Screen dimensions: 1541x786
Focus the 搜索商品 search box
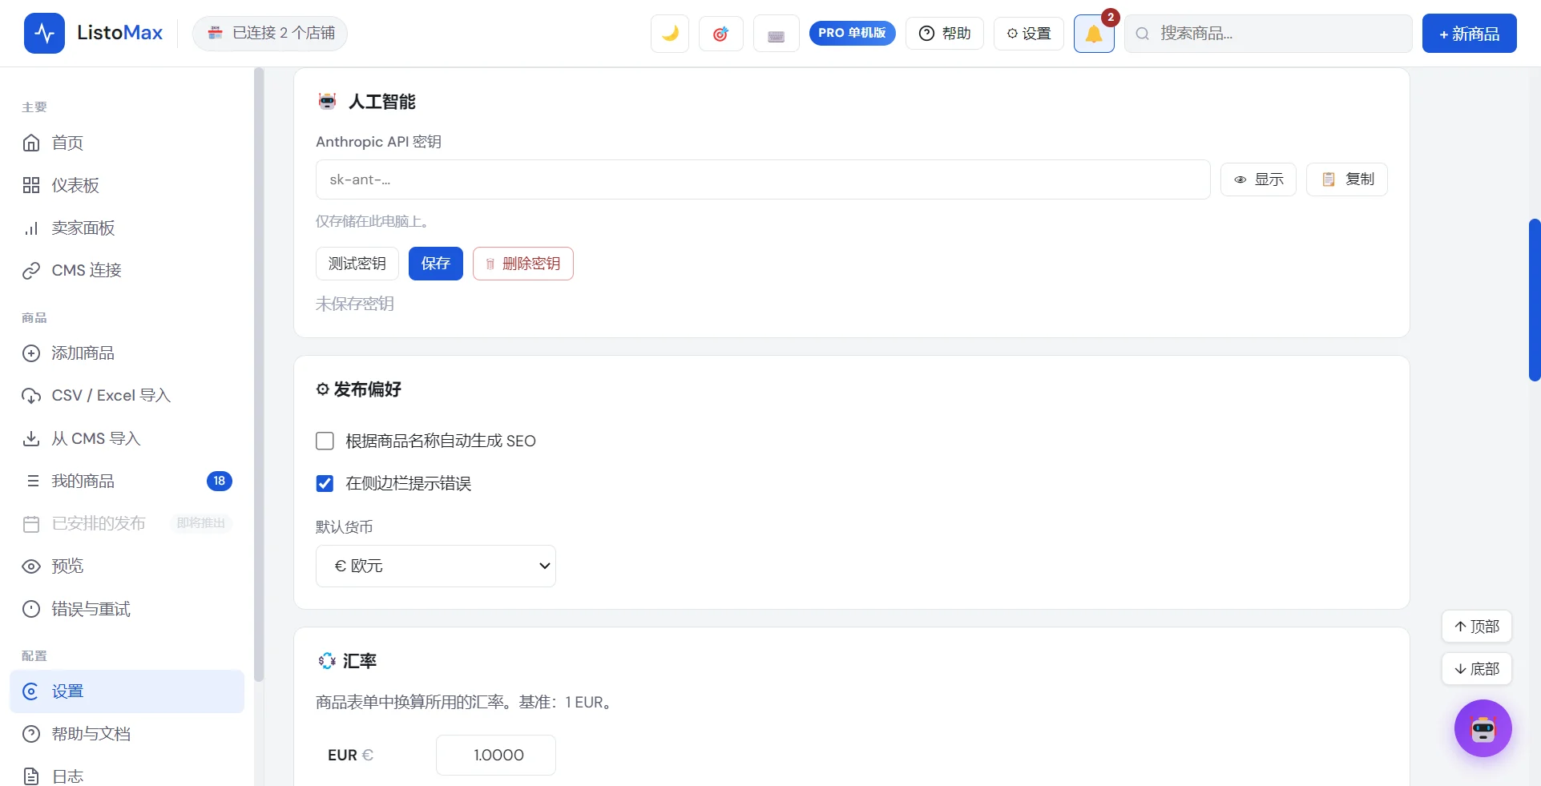tap(1269, 34)
